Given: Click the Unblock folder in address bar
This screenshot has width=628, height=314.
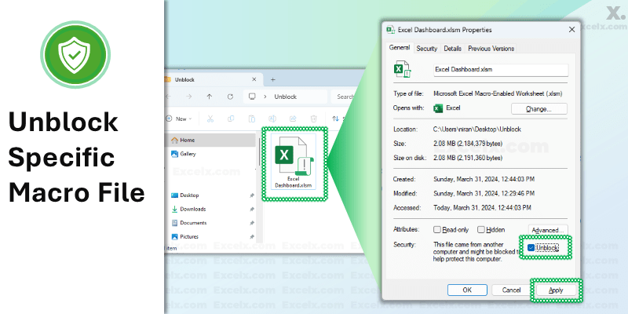Looking at the screenshot, I should pos(285,97).
